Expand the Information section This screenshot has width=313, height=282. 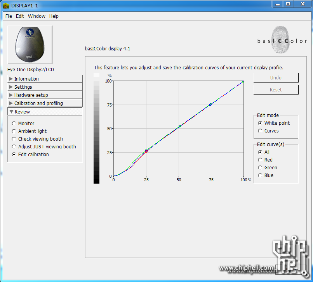click(x=45, y=79)
